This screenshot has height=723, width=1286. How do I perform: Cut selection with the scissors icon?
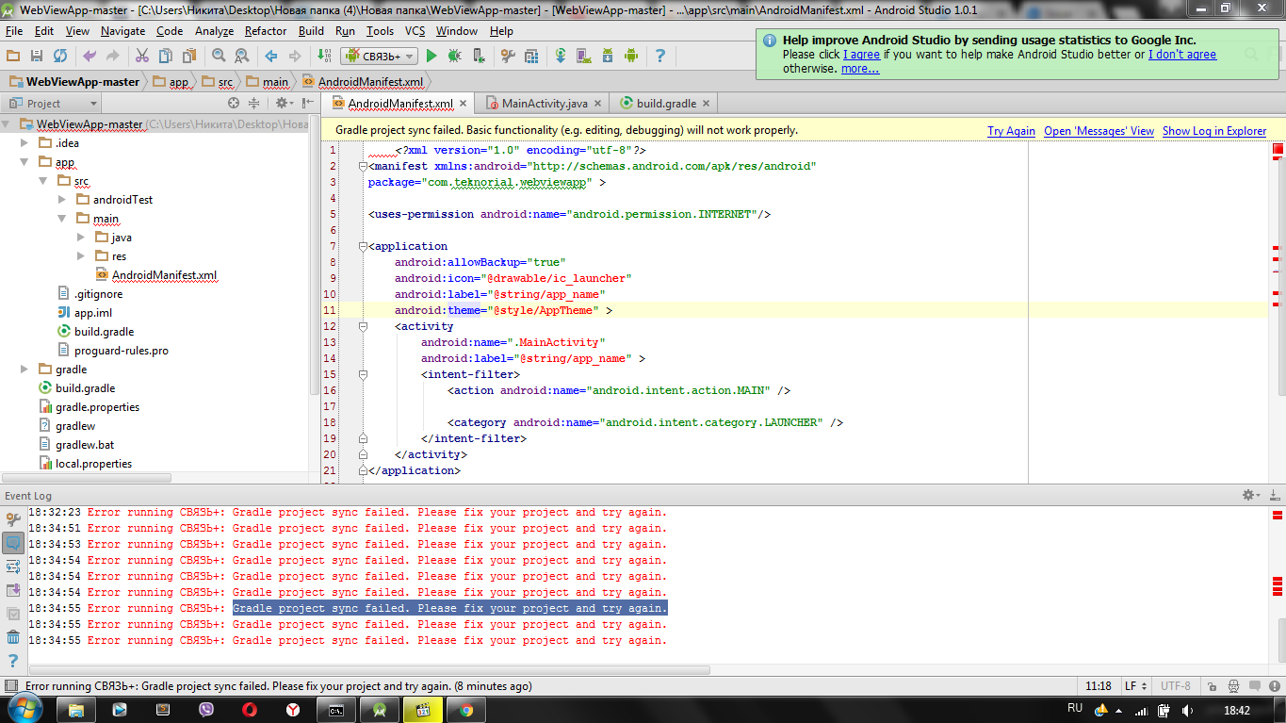(x=141, y=57)
